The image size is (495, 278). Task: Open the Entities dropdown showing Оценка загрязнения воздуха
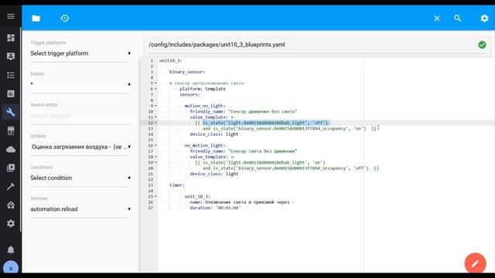[x=80, y=147]
